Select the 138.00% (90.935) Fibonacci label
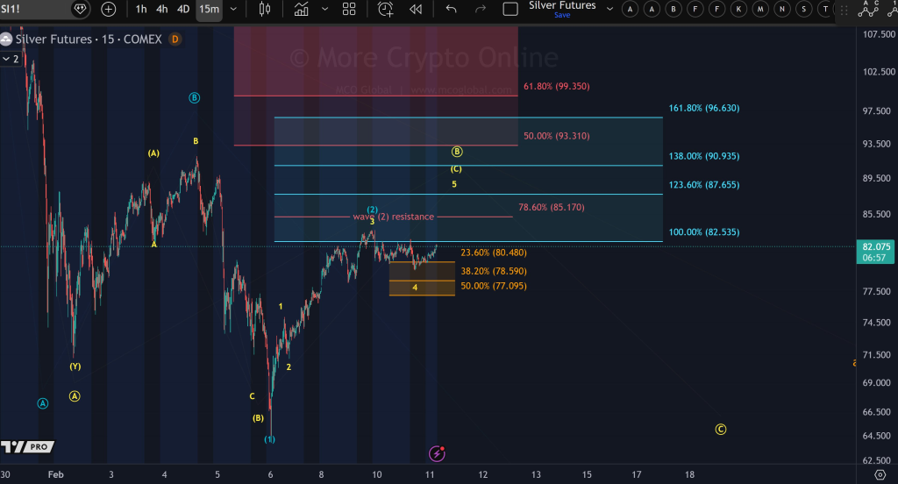 [704, 156]
